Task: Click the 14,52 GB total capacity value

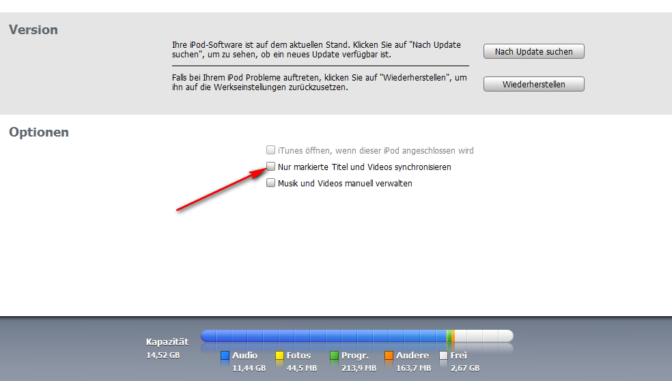Action: pyautogui.click(x=163, y=355)
